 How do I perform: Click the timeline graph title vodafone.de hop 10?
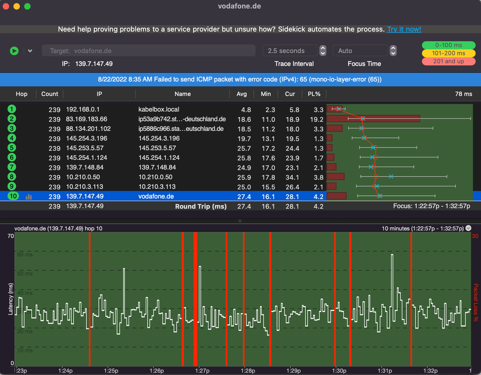[58, 229]
